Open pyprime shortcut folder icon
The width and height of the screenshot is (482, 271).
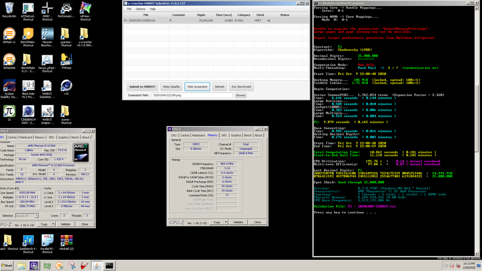pos(66,37)
